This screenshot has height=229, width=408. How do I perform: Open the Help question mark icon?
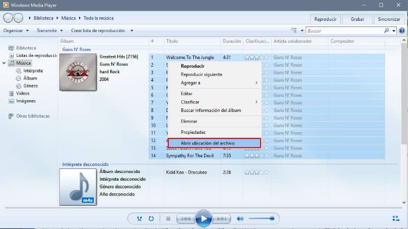pos(402,31)
